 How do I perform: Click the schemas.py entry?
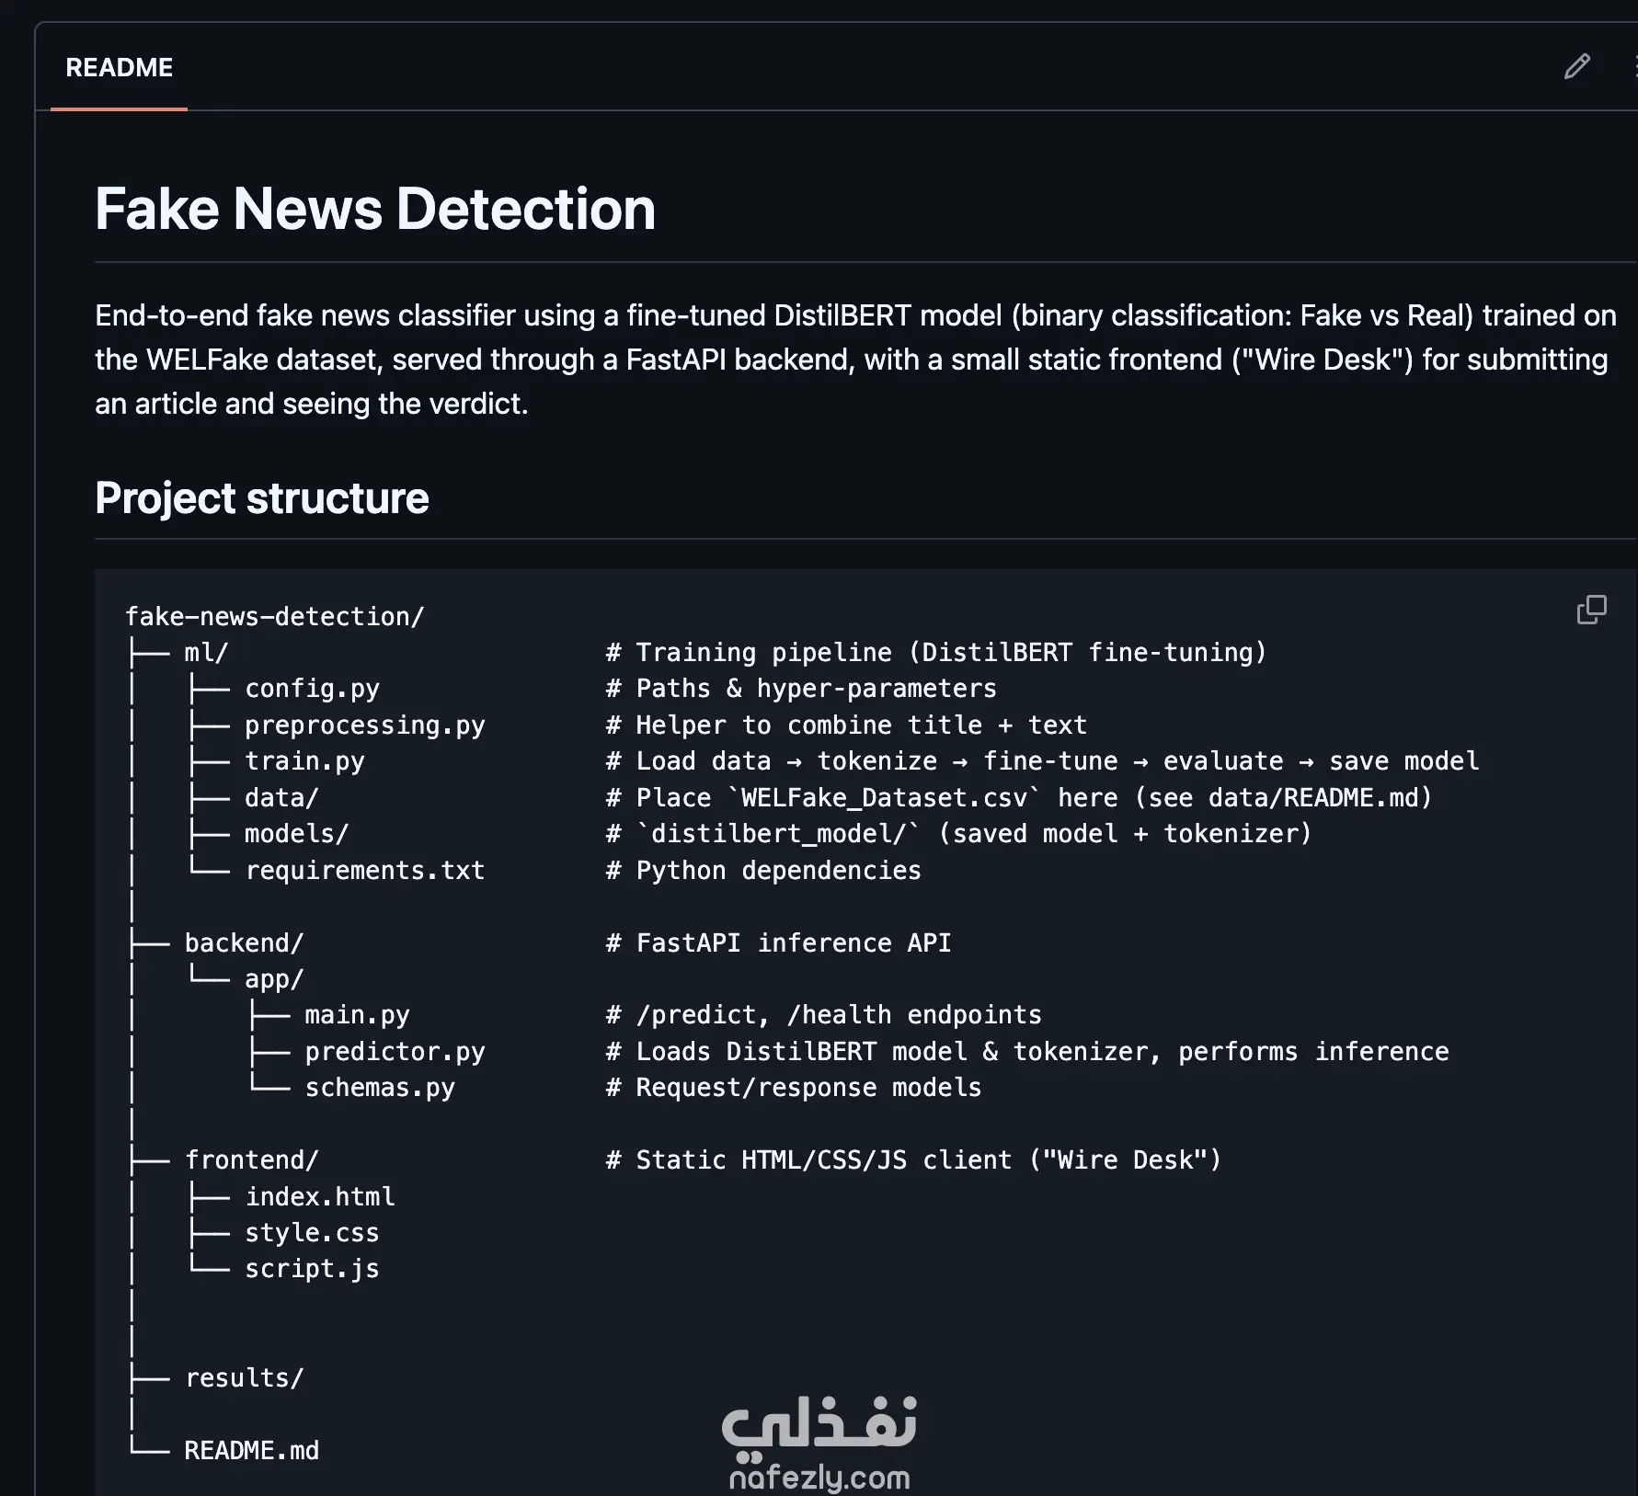[x=380, y=1088]
